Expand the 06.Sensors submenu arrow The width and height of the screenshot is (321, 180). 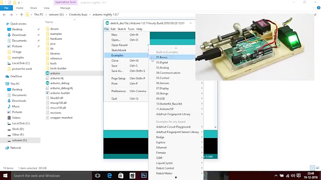click(x=202, y=83)
